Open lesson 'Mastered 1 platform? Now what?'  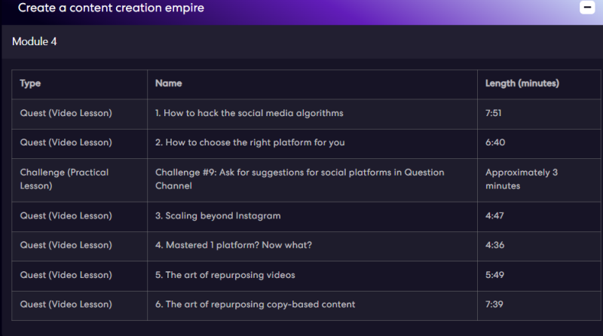[x=234, y=245]
